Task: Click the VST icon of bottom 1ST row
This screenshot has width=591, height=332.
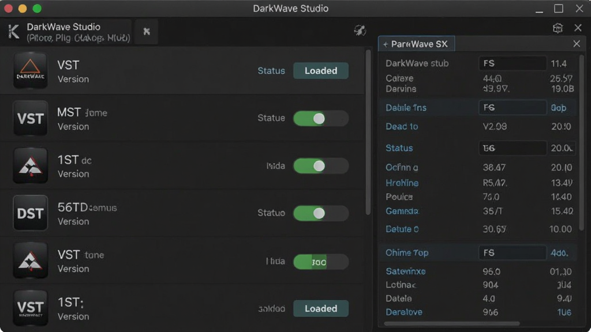Action: (30, 308)
